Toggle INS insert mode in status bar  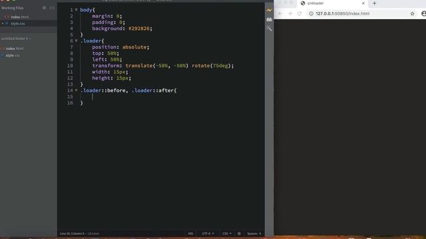coord(190,233)
